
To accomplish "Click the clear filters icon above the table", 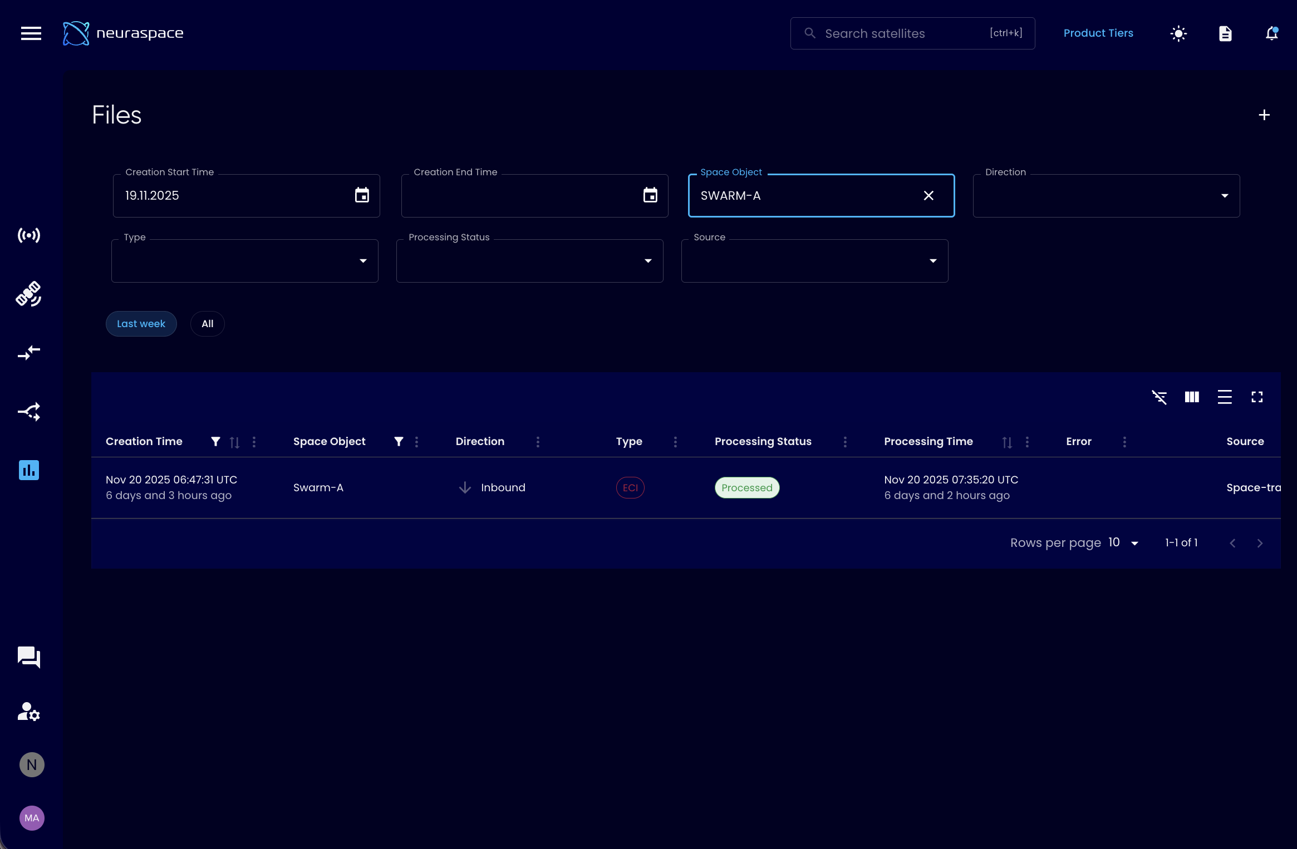I will coord(1159,397).
